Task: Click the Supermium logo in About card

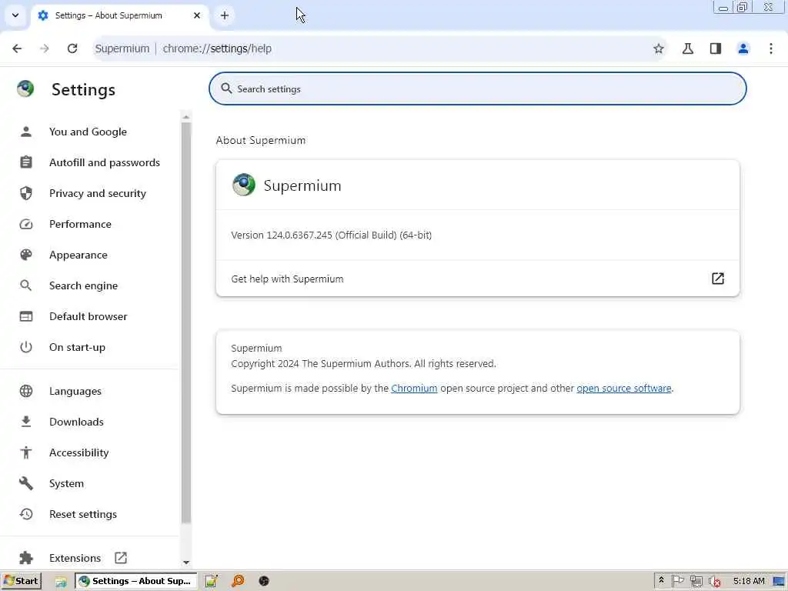Action: coord(244,185)
